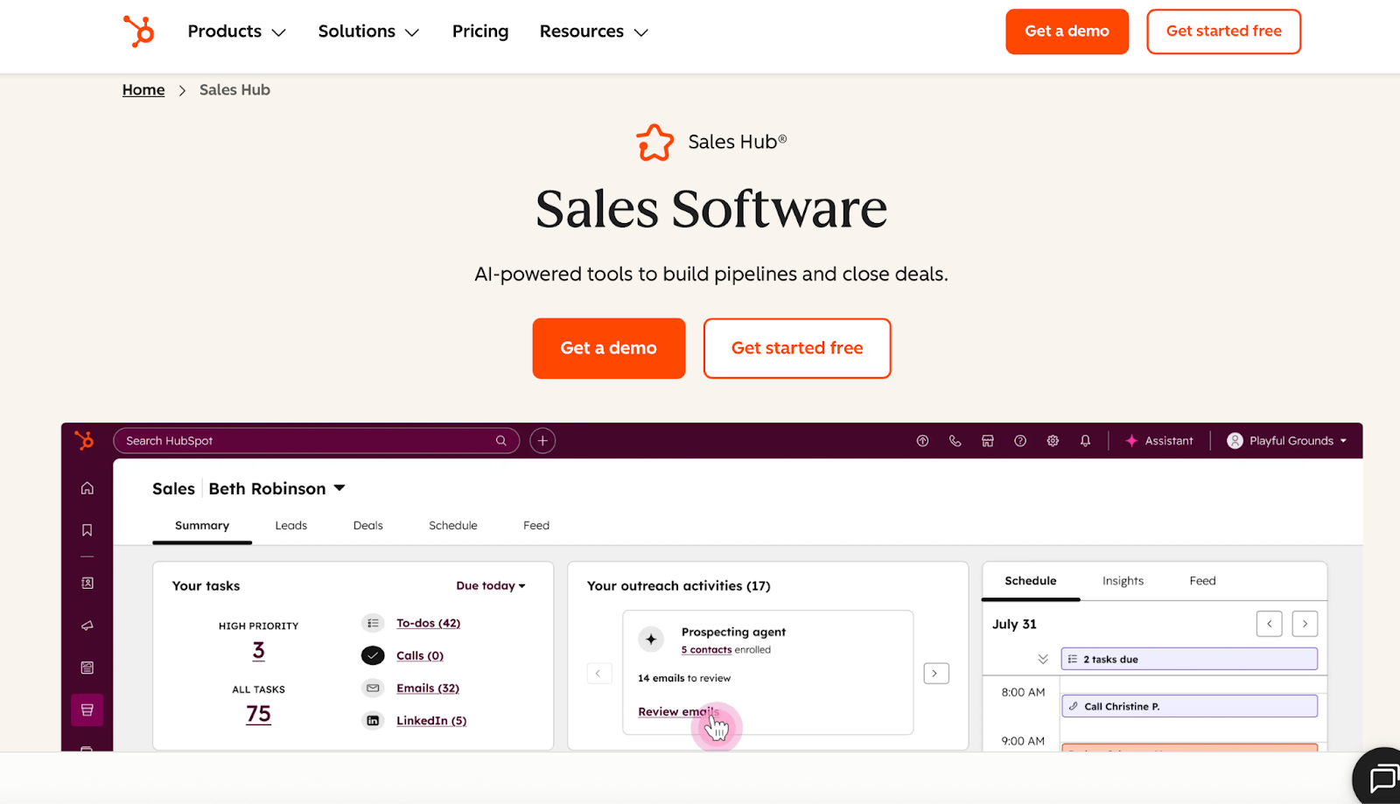The height and width of the screenshot is (804, 1400).
Task: Open the Schedule tab next to Deals
Action: tap(453, 526)
